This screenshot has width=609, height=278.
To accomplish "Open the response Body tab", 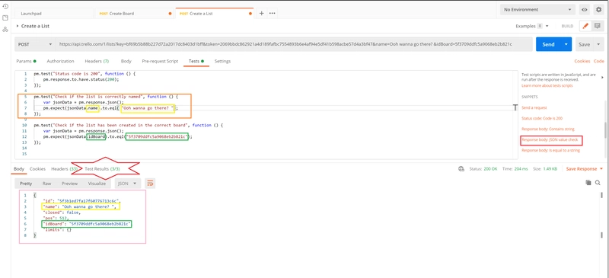I will [x=18, y=169].
